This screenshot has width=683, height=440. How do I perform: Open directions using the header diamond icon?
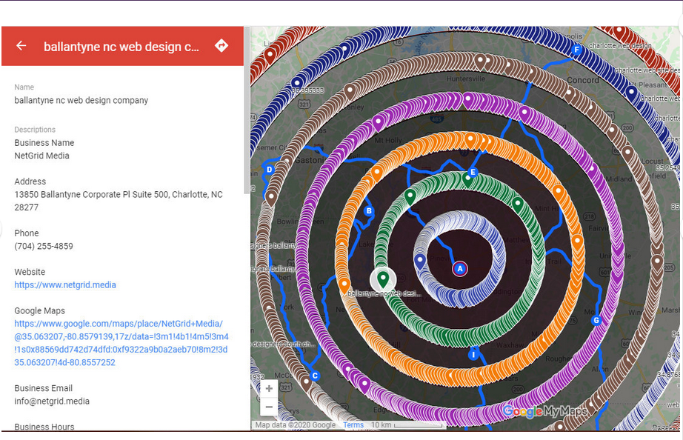click(221, 46)
